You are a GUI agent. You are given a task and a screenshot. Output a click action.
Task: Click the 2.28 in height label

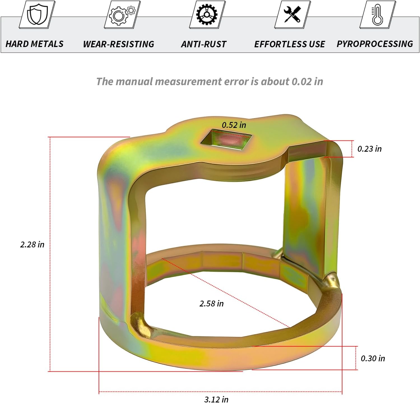click(x=32, y=244)
